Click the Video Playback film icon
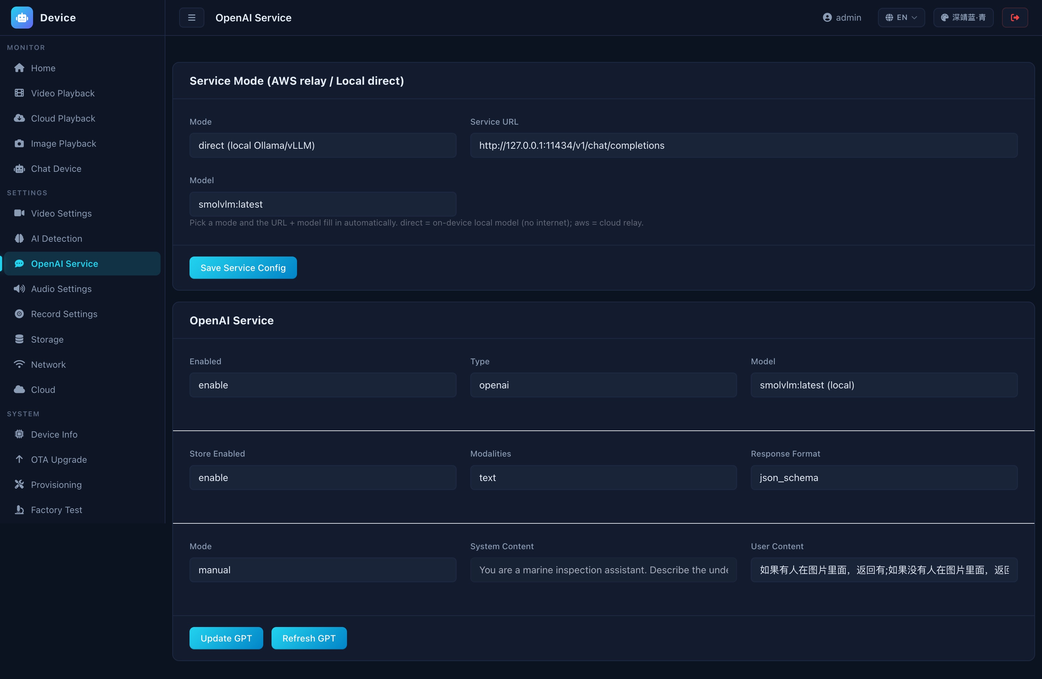The image size is (1042, 679). click(x=19, y=93)
